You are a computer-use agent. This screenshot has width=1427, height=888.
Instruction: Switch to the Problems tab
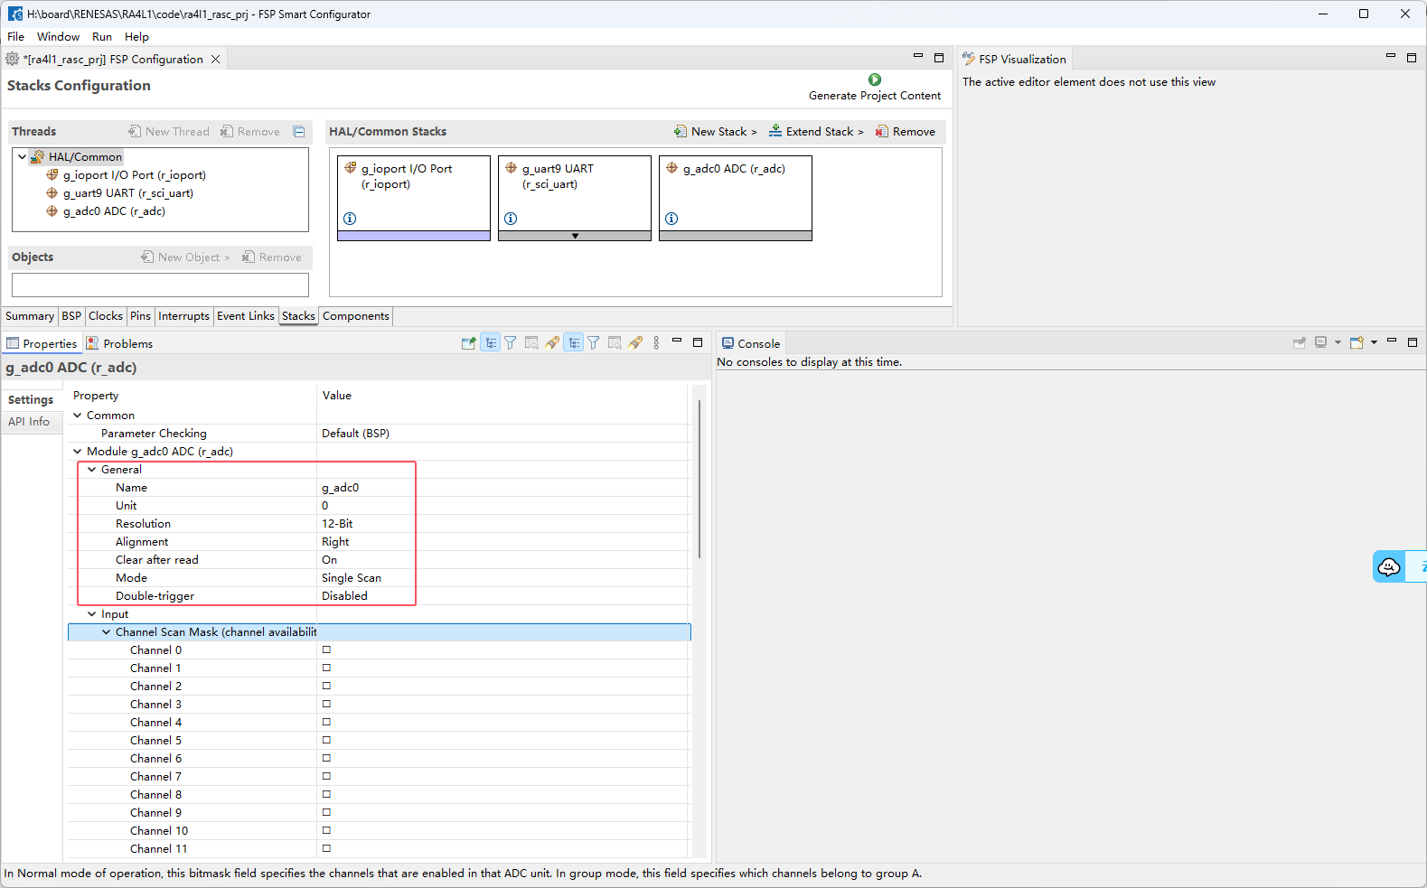(119, 343)
